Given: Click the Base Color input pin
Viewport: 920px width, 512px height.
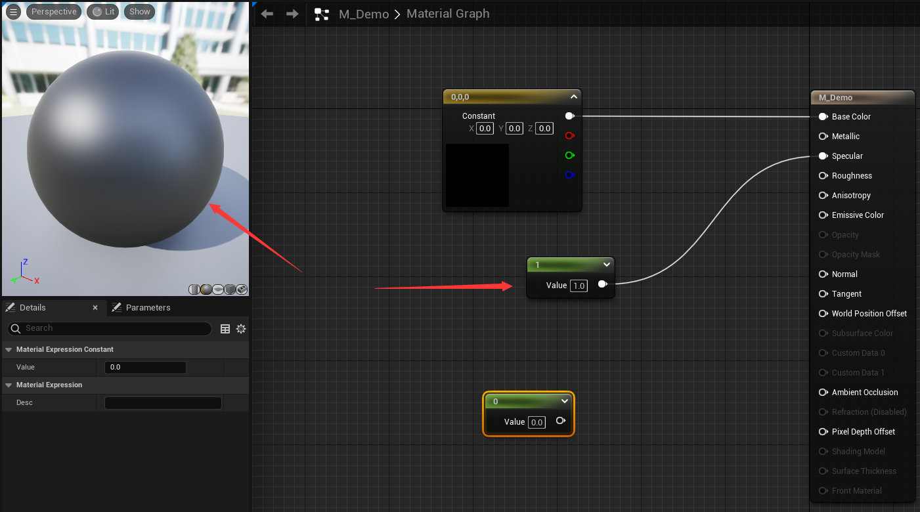Looking at the screenshot, I should (x=823, y=117).
